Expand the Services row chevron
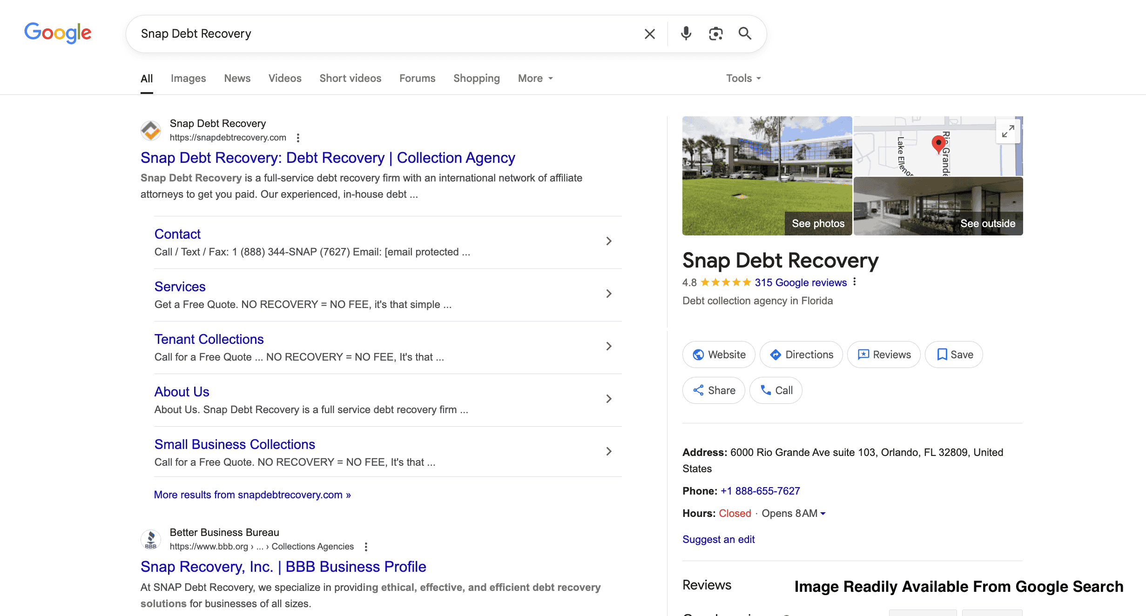The image size is (1146, 616). (x=609, y=294)
